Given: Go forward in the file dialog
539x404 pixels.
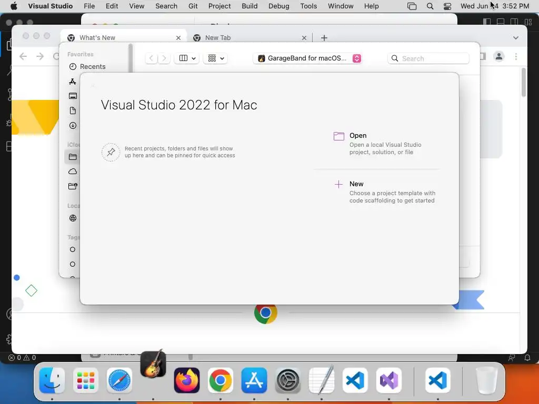Looking at the screenshot, I should click(164, 58).
